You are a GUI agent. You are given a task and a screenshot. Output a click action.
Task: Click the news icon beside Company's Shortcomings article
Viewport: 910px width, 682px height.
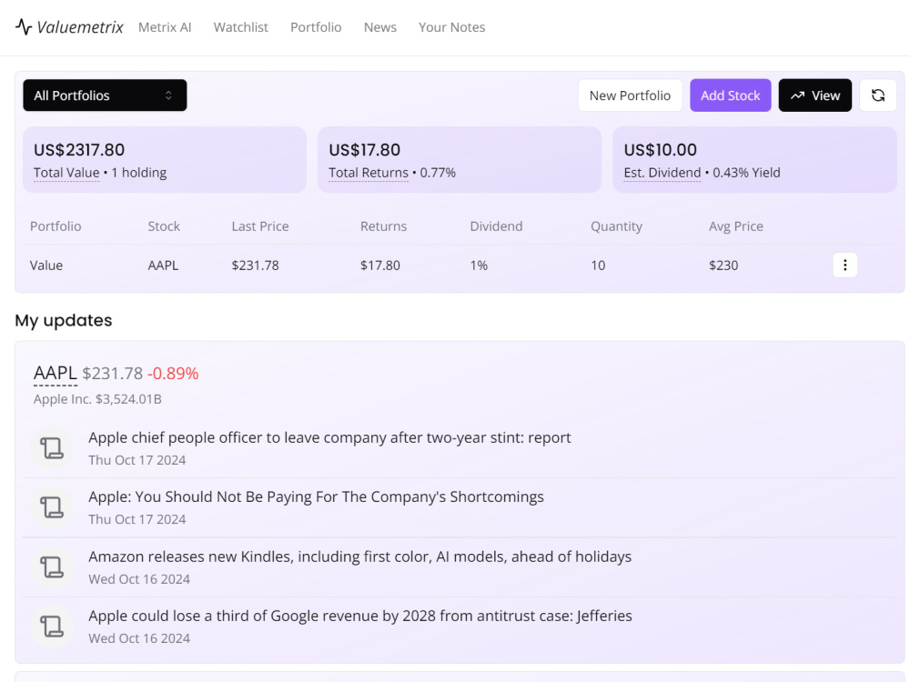52,507
